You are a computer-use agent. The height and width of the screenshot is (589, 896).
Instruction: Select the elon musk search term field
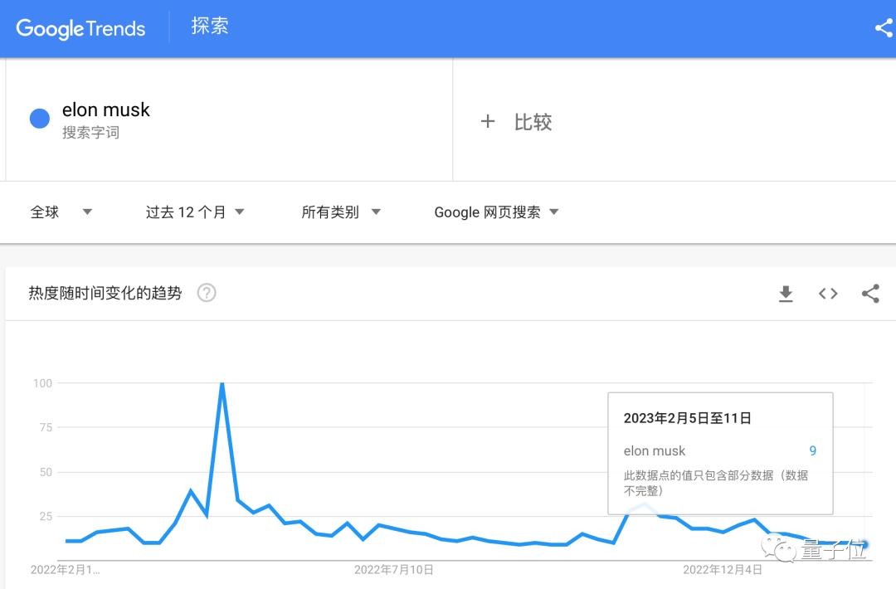pyautogui.click(x=229, y=119)
